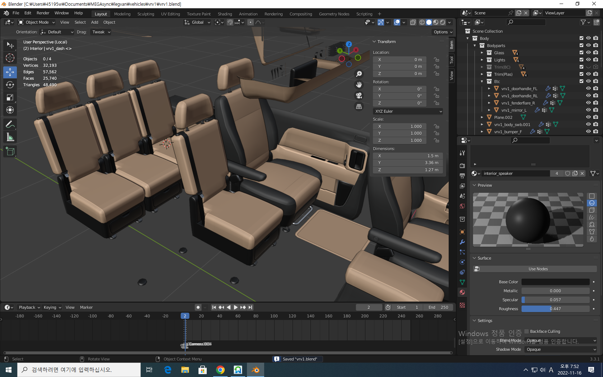
Task: Uncheck the Lights collection checkbox
Action: (581, 60)
